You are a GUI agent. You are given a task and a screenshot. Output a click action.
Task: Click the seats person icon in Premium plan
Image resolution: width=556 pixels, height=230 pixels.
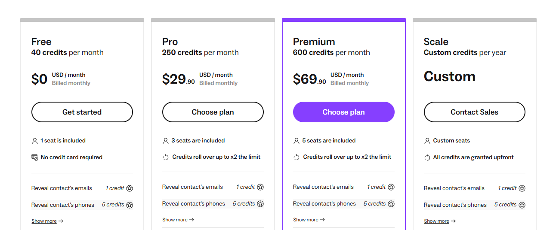click(x=297, y=141)
